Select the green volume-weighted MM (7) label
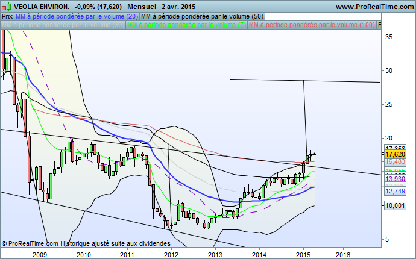416x259 pixels. (x=186, y=25)
